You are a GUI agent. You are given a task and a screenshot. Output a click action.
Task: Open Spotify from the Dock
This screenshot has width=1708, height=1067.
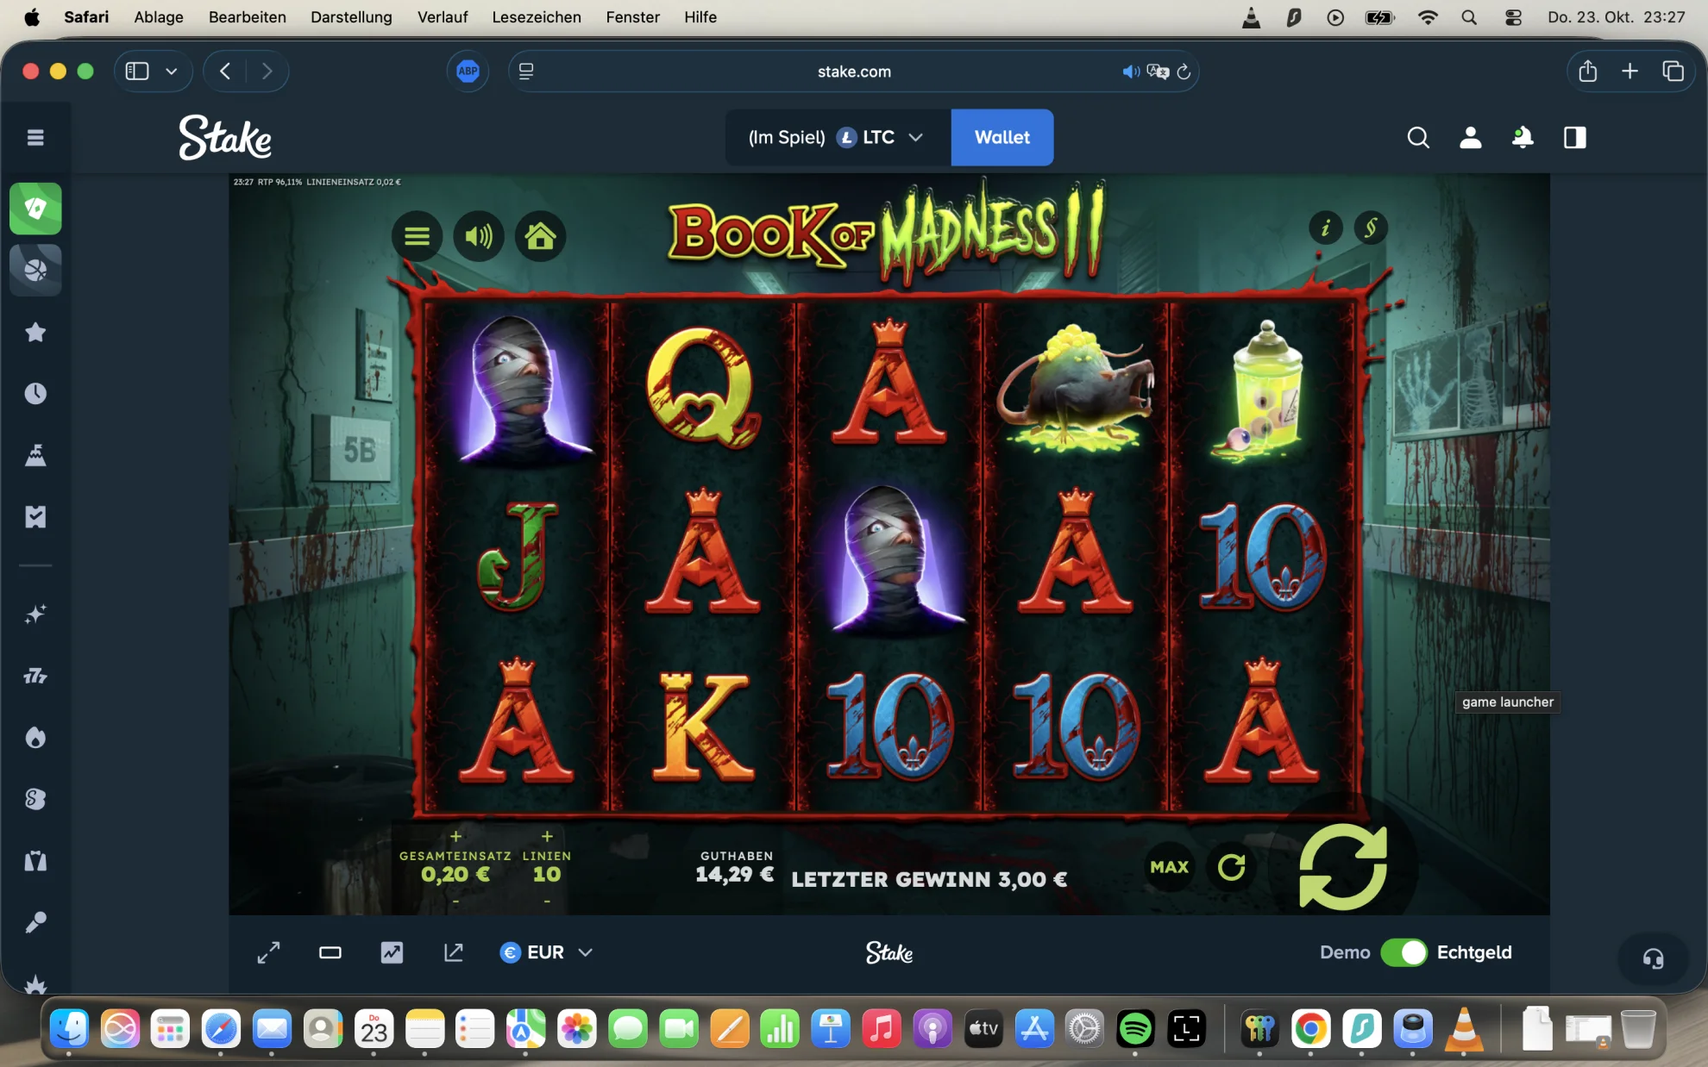coord(1135,1028)
